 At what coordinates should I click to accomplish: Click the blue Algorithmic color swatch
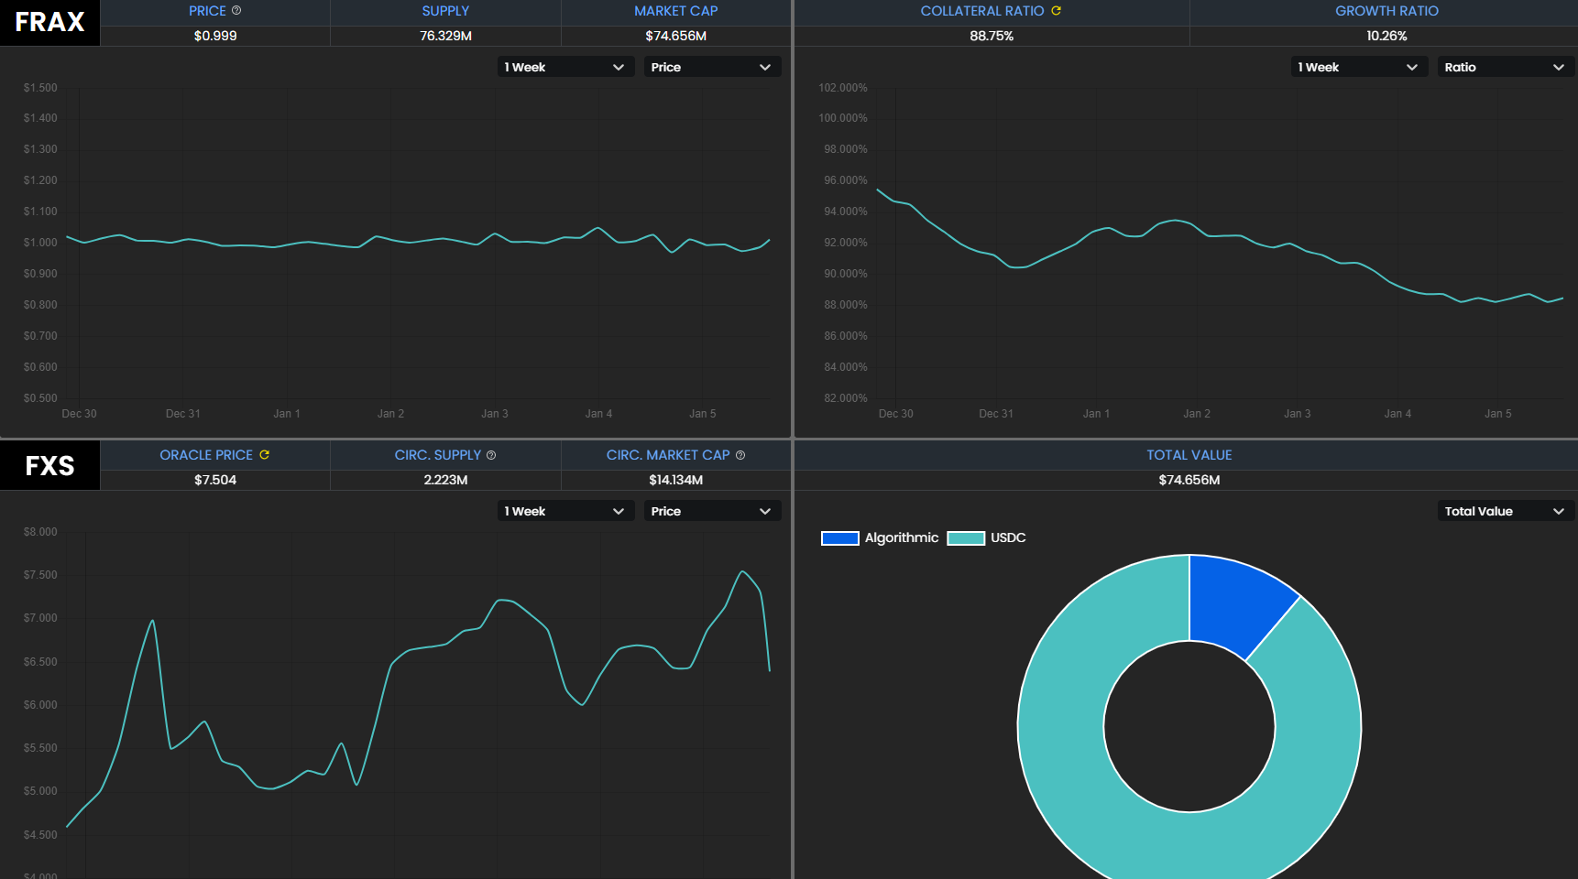point(839,538)
